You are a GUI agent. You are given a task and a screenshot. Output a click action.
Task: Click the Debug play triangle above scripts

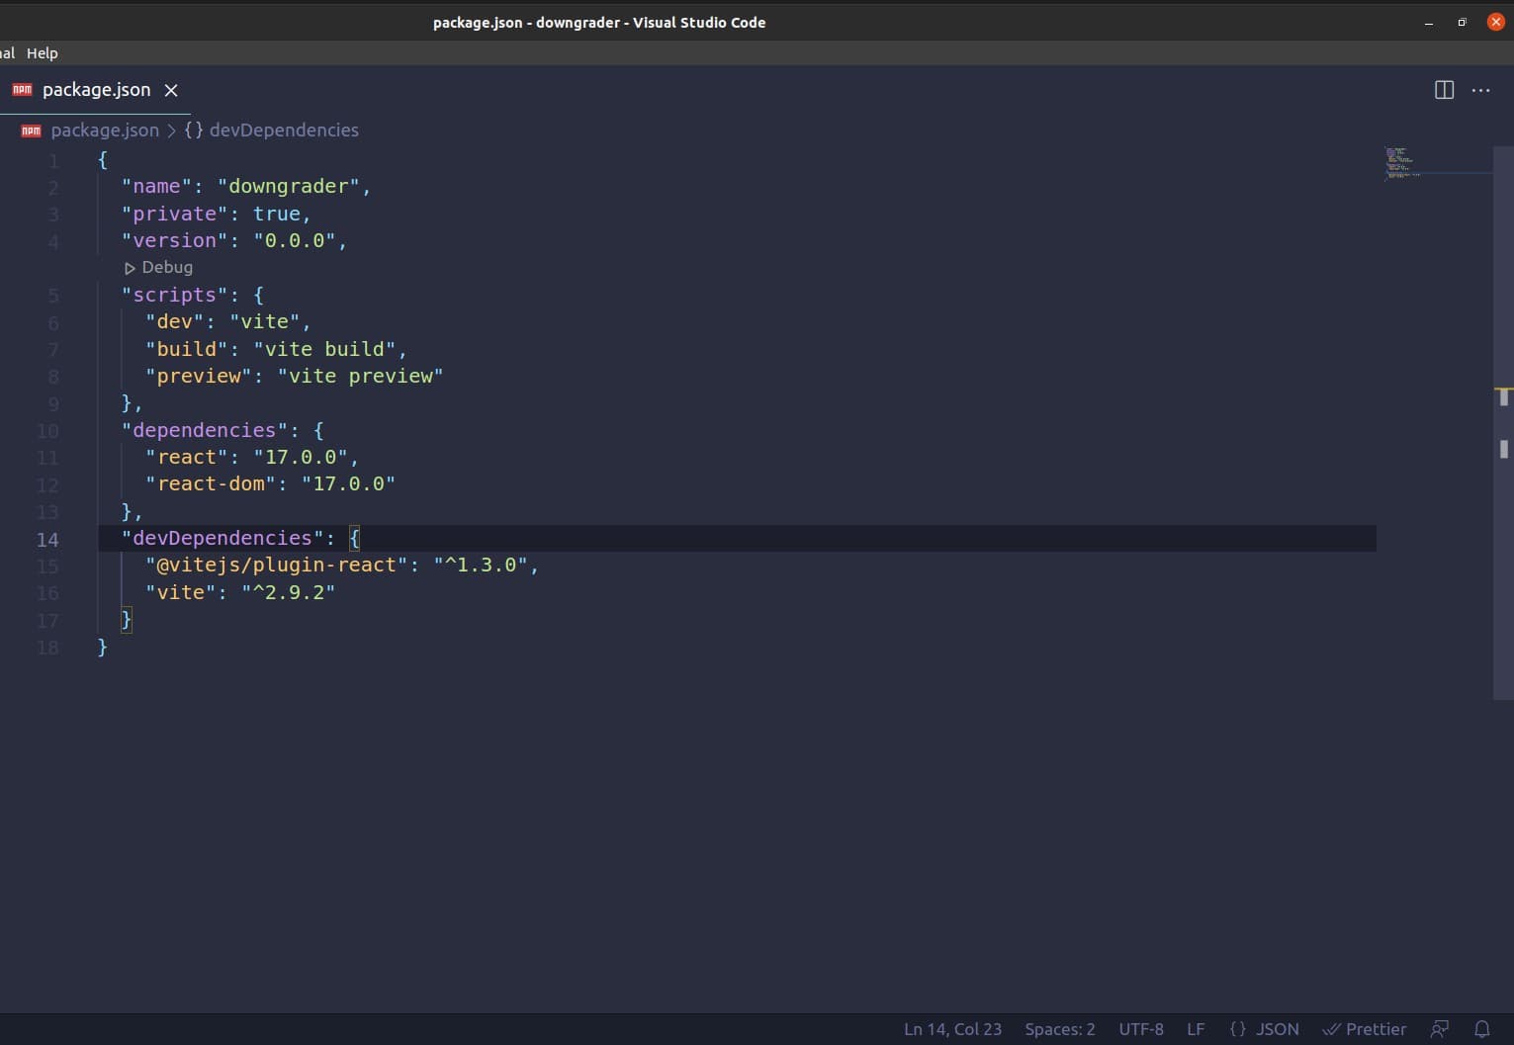point(130,268)
